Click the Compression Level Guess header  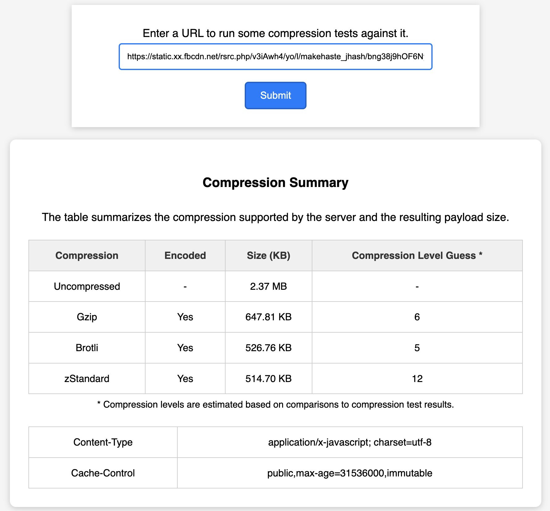pyautogui.click(x=417, y=255)
